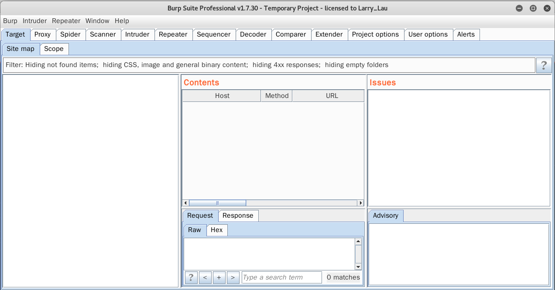Open the Comparer tab
Image resolution: width=555 pixels, height=290 pixels.
tap(291, 34)
